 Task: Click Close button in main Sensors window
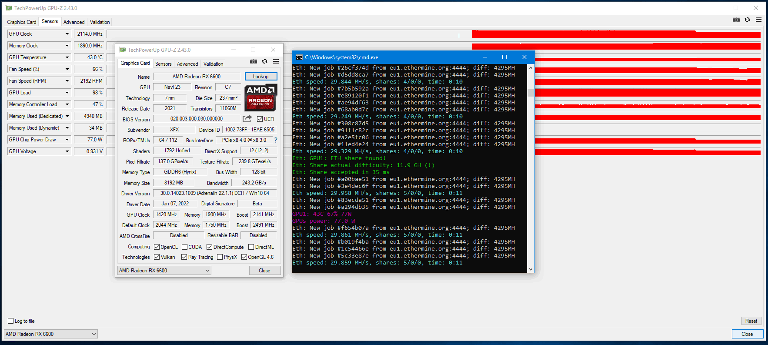pyautogui.click(x=747, y=334)
